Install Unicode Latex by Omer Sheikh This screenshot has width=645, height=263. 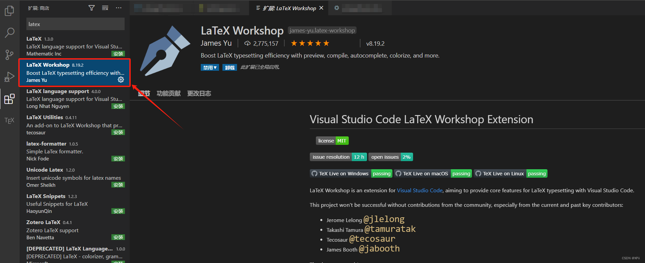click(x=118, y=185)
